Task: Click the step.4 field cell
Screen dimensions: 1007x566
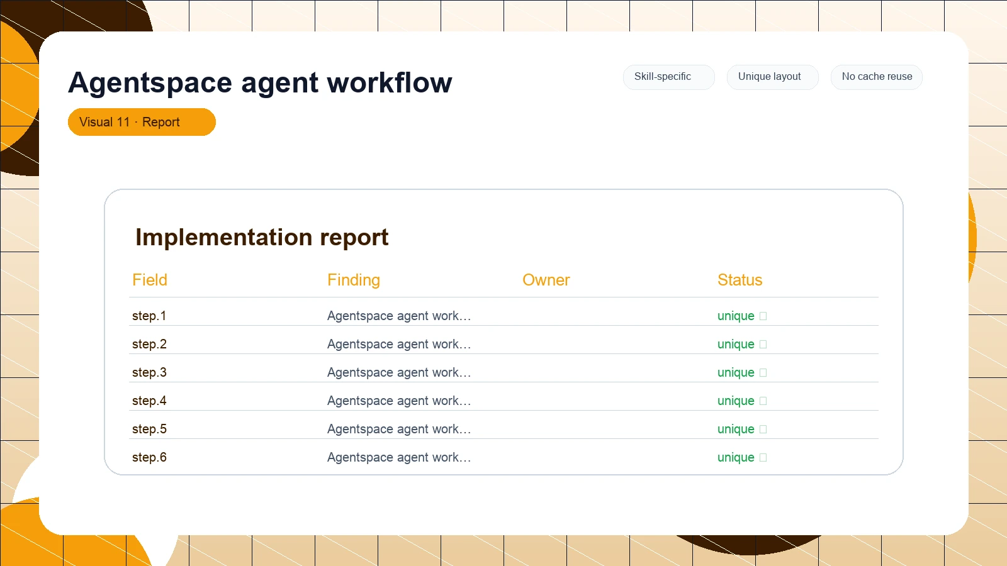Action: (x=149, y=401)
